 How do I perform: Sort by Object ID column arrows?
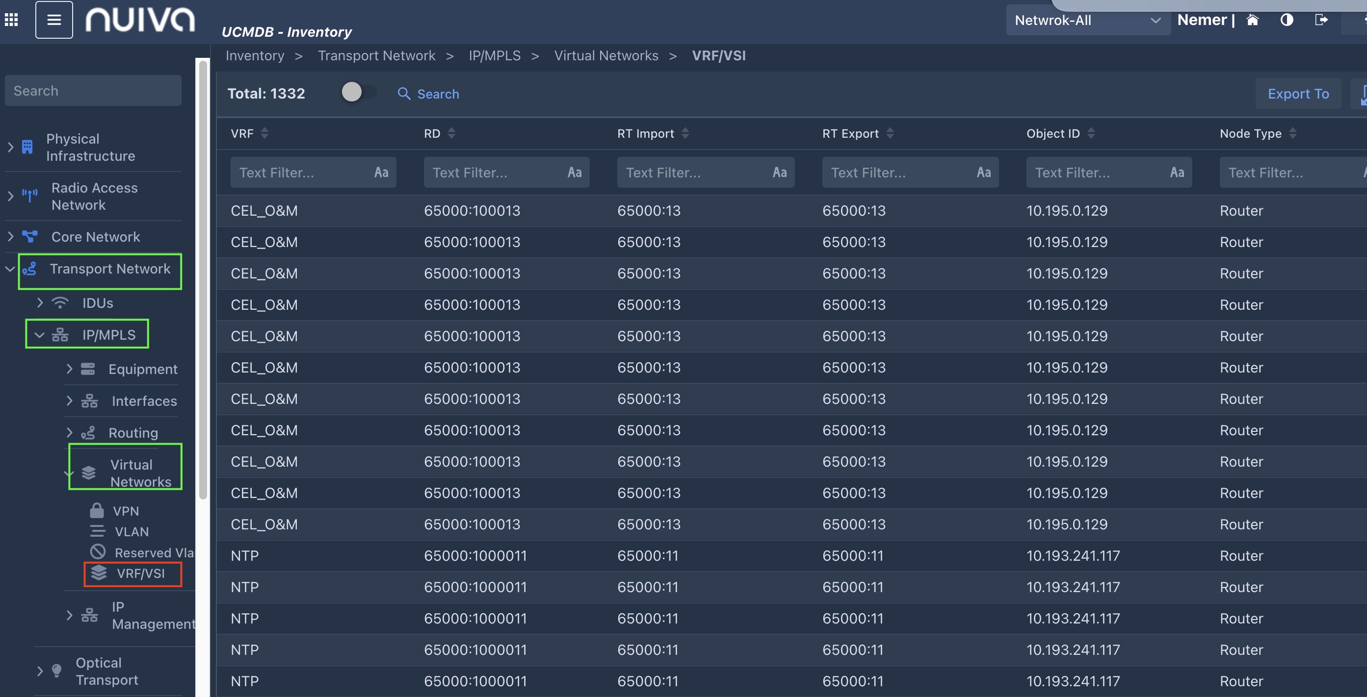point(1091,134)
